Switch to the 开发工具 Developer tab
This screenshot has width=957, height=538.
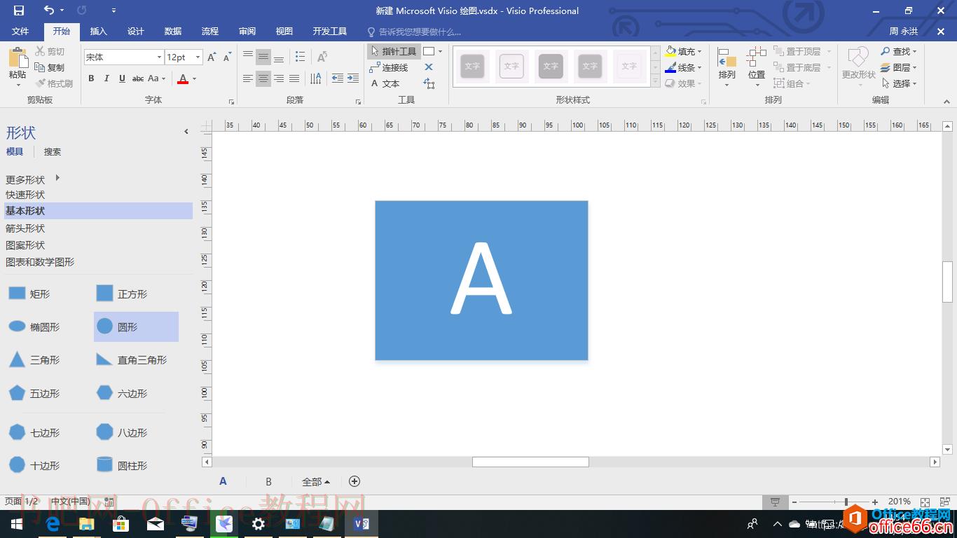[330, 32]
